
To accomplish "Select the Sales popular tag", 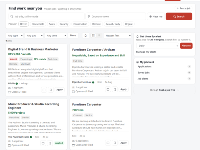I will 52,24.
